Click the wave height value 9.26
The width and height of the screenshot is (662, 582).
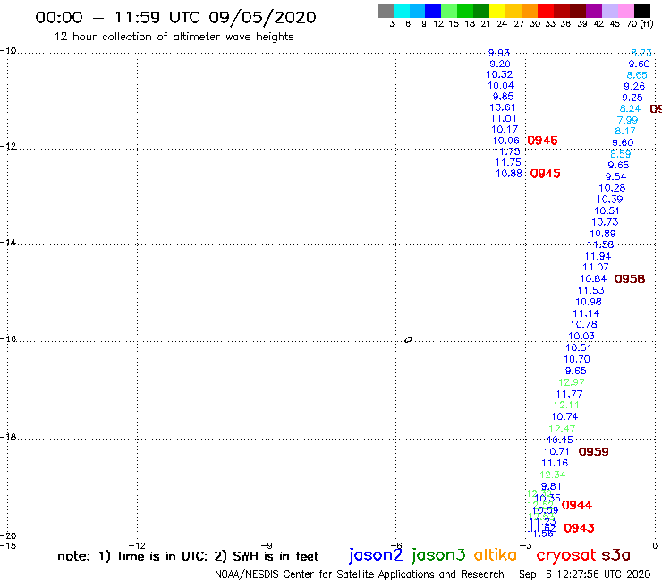(x=634, y=86)
